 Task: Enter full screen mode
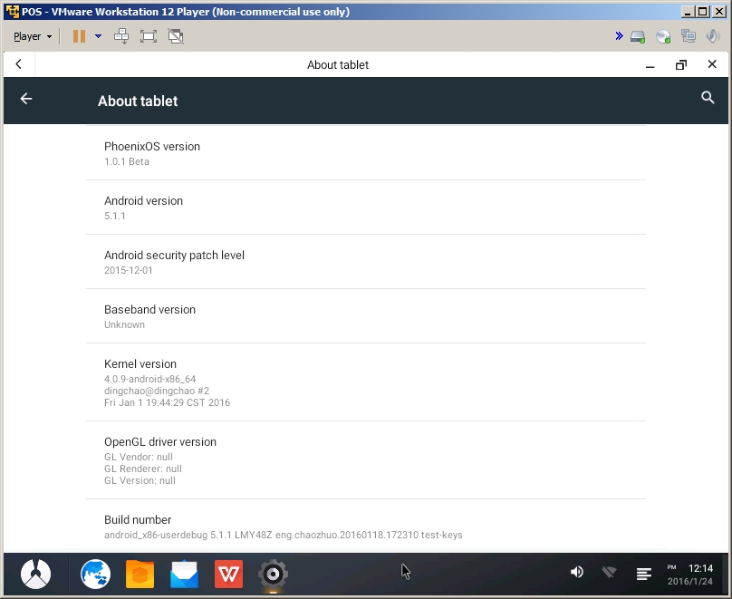click(149, 36)
